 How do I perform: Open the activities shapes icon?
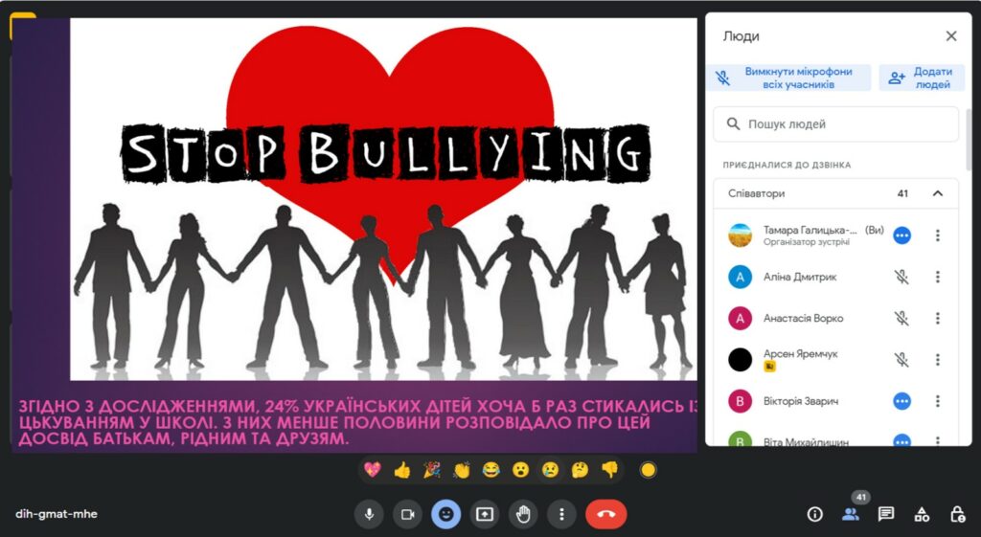(x=922, y=514)
